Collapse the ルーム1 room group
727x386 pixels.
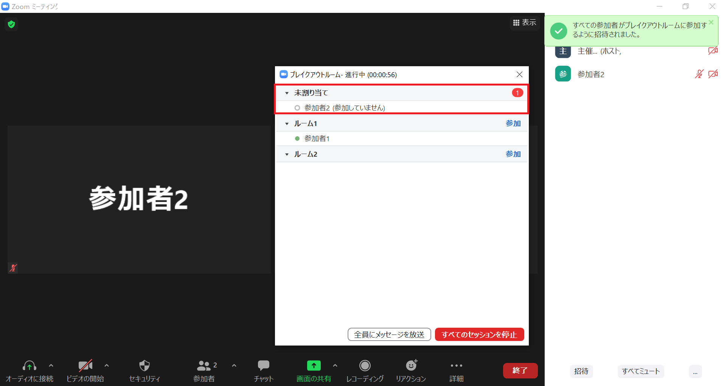click(287, 124)
